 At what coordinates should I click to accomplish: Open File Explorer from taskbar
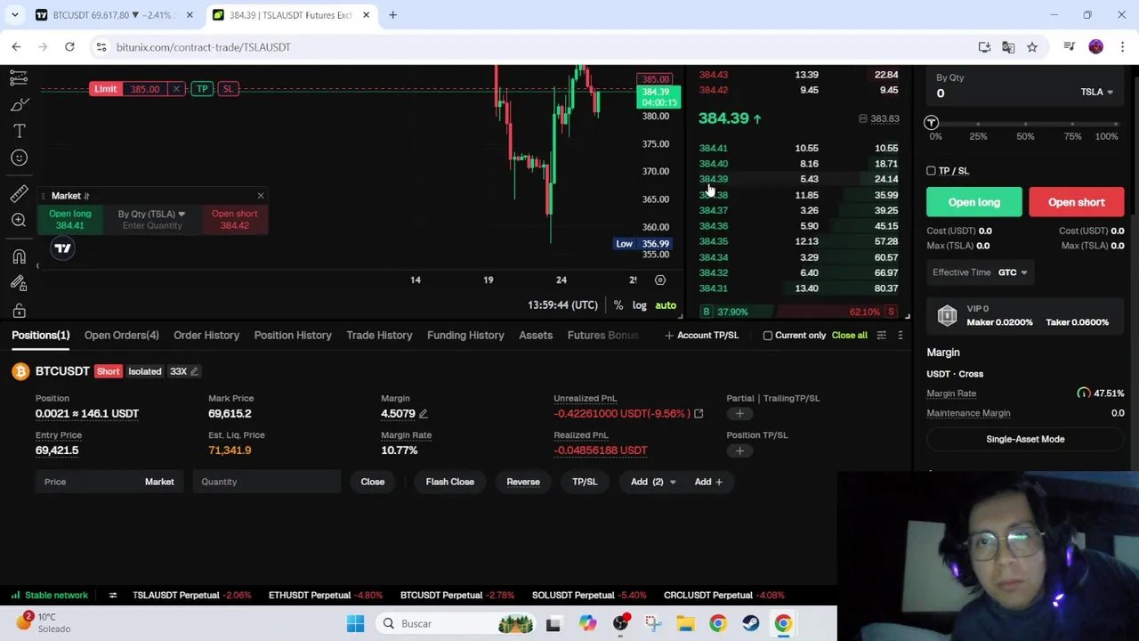pos(685,624)
